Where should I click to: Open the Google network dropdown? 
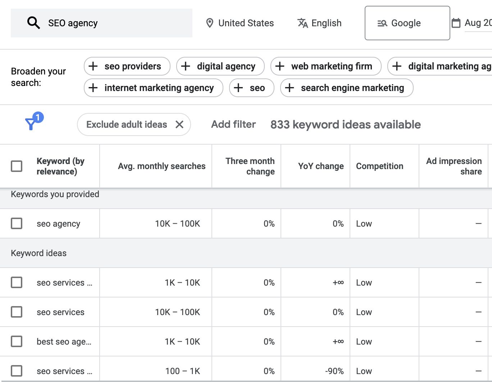[x=407, y=23]
